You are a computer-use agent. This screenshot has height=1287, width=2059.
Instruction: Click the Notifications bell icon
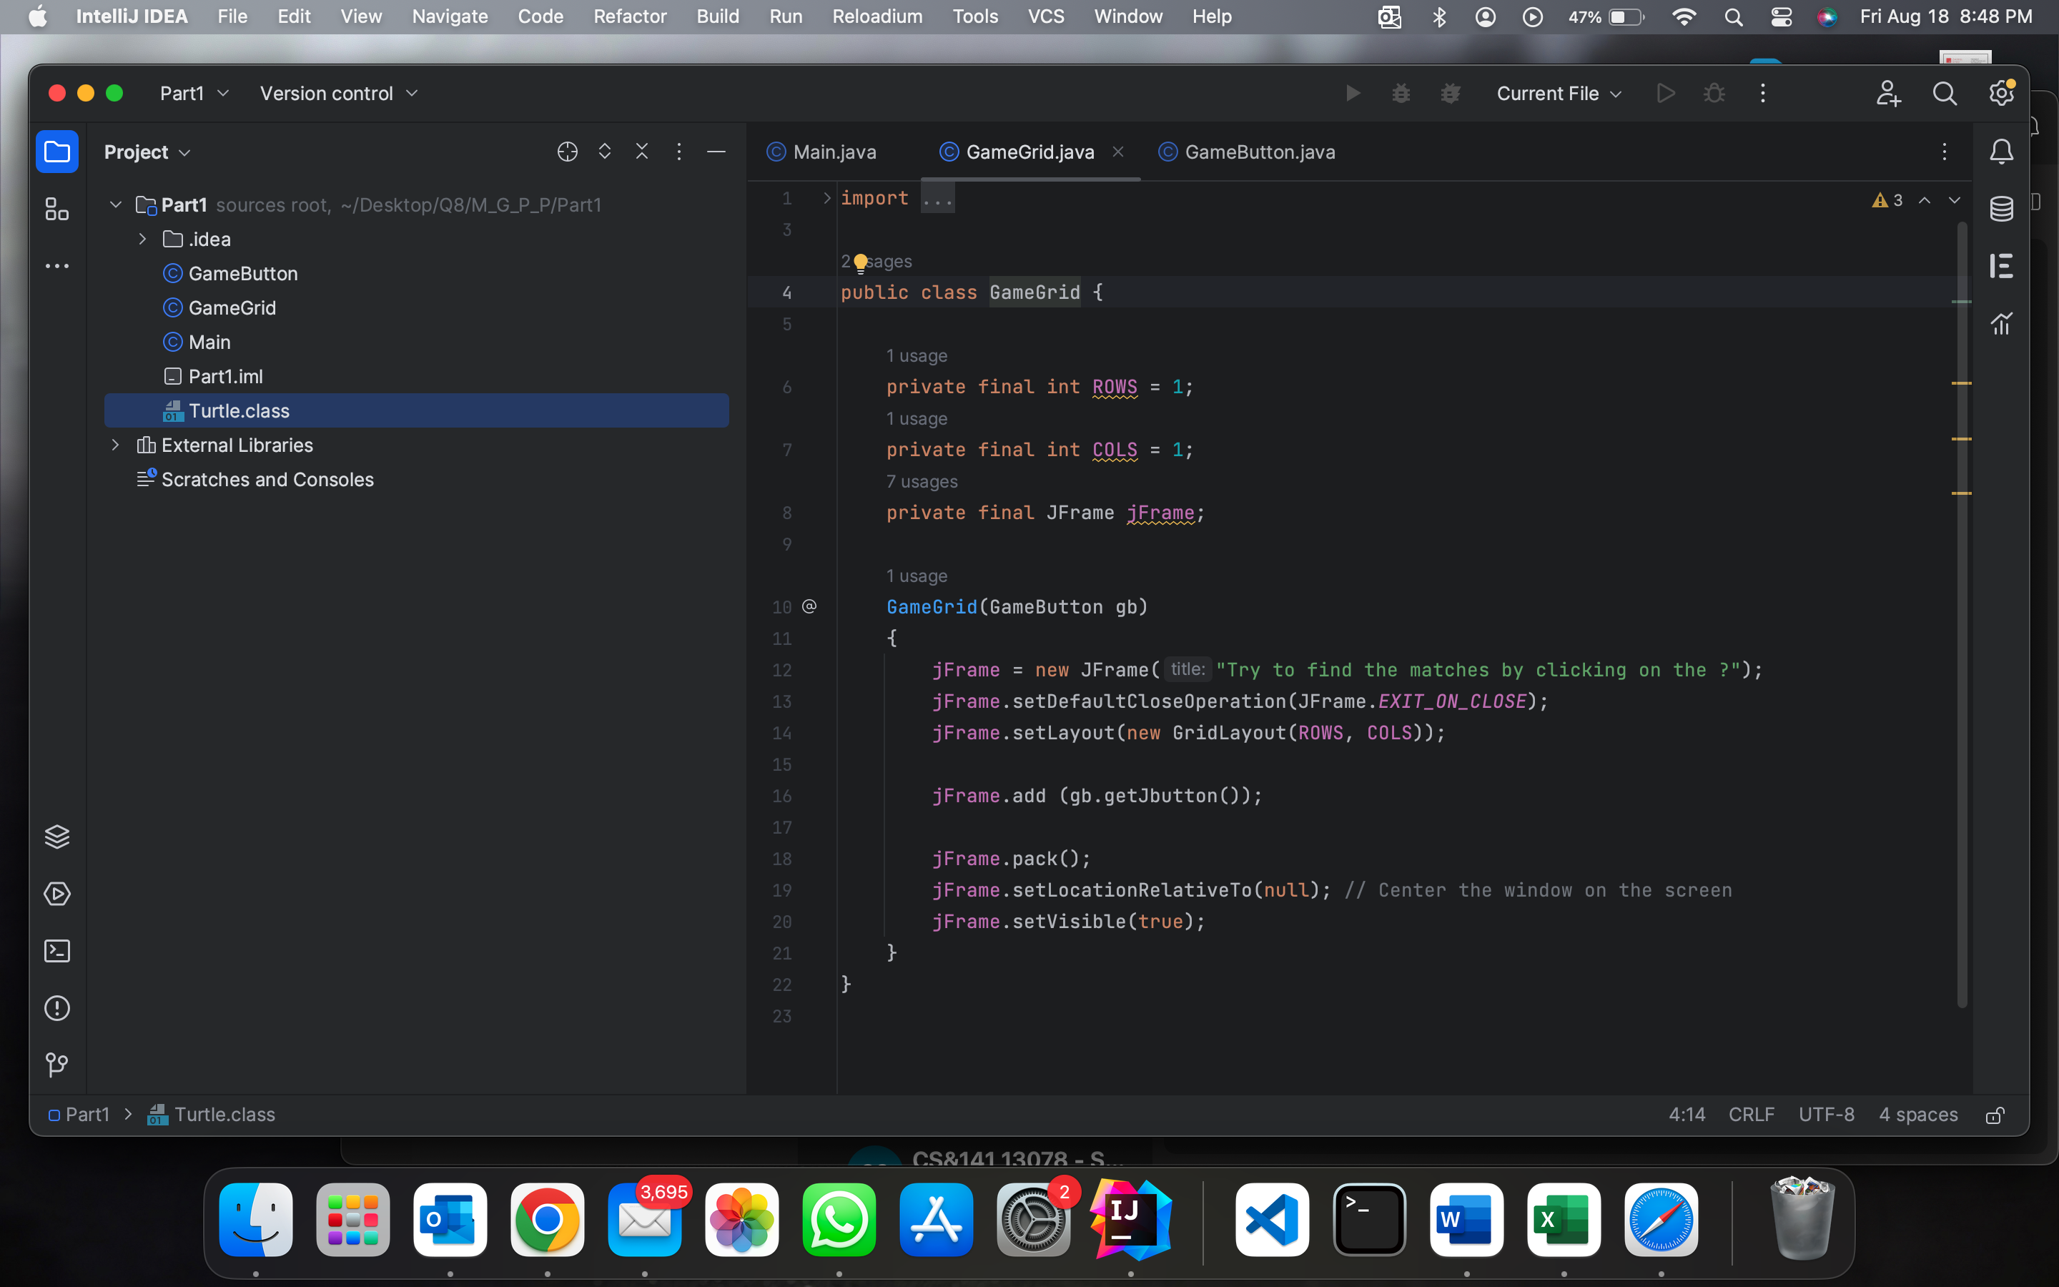(x=2001, y=152)
